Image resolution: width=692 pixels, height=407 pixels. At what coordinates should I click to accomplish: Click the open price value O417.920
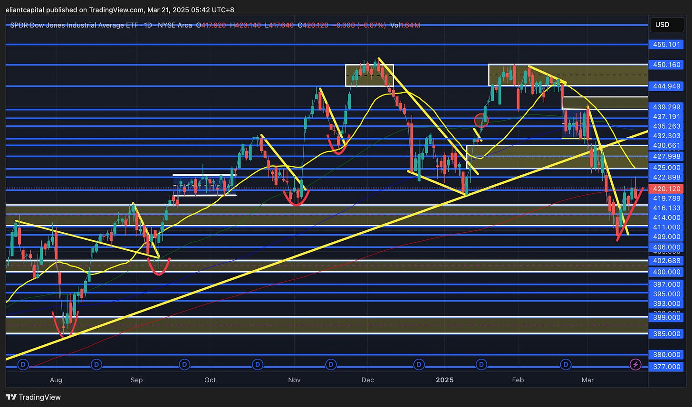(211, 25)
